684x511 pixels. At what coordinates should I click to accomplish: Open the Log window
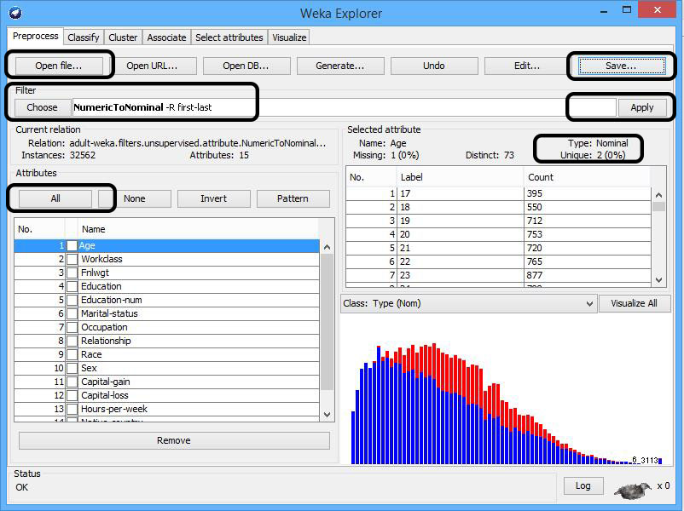pos(583,485)
